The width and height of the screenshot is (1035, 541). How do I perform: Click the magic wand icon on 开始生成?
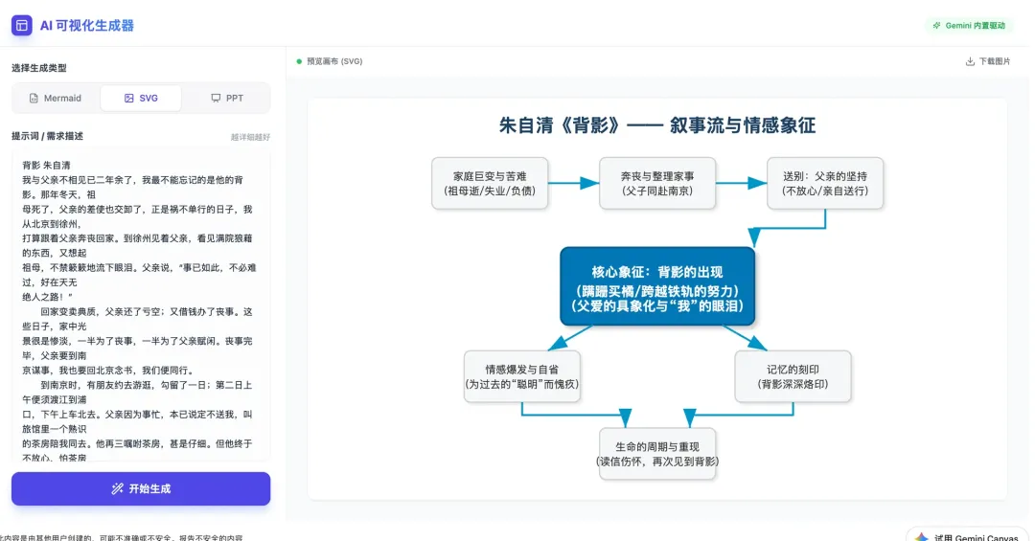[117, 489]
